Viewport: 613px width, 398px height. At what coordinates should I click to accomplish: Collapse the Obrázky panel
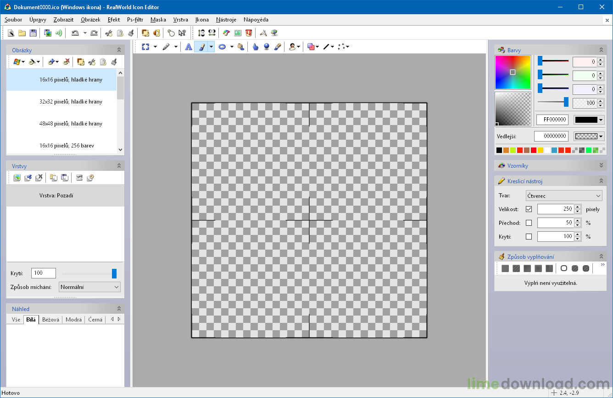tap(119, 50)
